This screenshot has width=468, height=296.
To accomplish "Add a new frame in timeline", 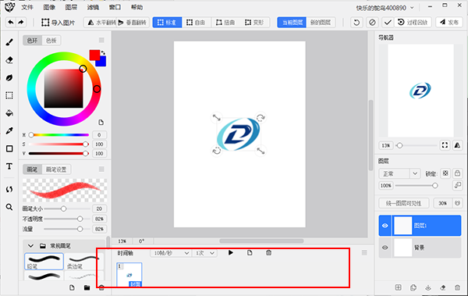I will [x=250, y=252].
